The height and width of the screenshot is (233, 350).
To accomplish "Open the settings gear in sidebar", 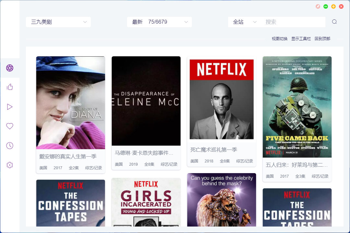I will [10, 165].
